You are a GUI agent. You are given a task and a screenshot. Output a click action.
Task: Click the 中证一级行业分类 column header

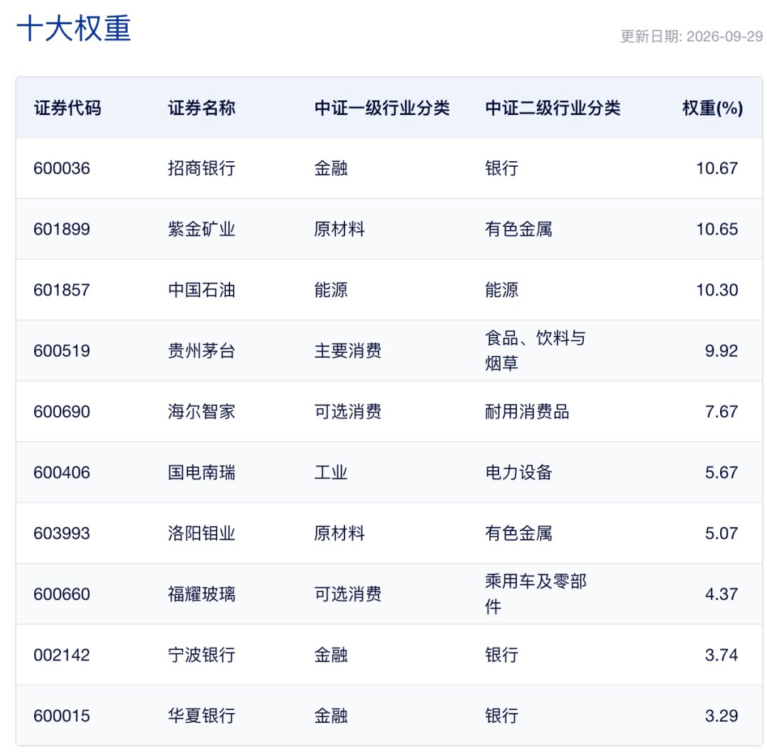[x=382, y=108]
